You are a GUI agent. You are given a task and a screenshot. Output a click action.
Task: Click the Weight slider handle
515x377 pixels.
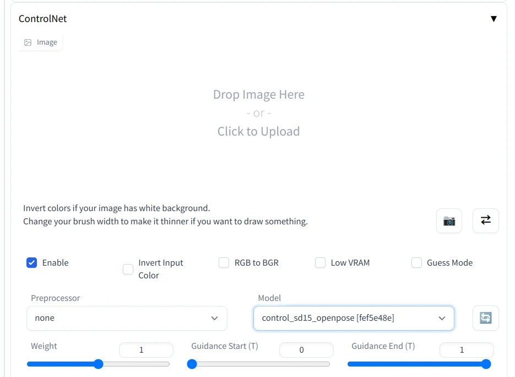pyautogui.click(x=98, y=364)
